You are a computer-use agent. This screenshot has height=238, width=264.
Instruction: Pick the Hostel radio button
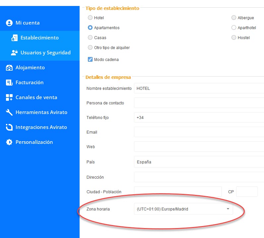[234, 38]
